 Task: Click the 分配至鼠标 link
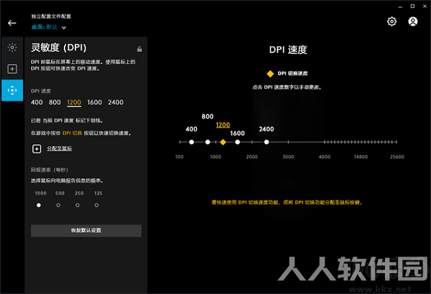[x=60, y=149]
